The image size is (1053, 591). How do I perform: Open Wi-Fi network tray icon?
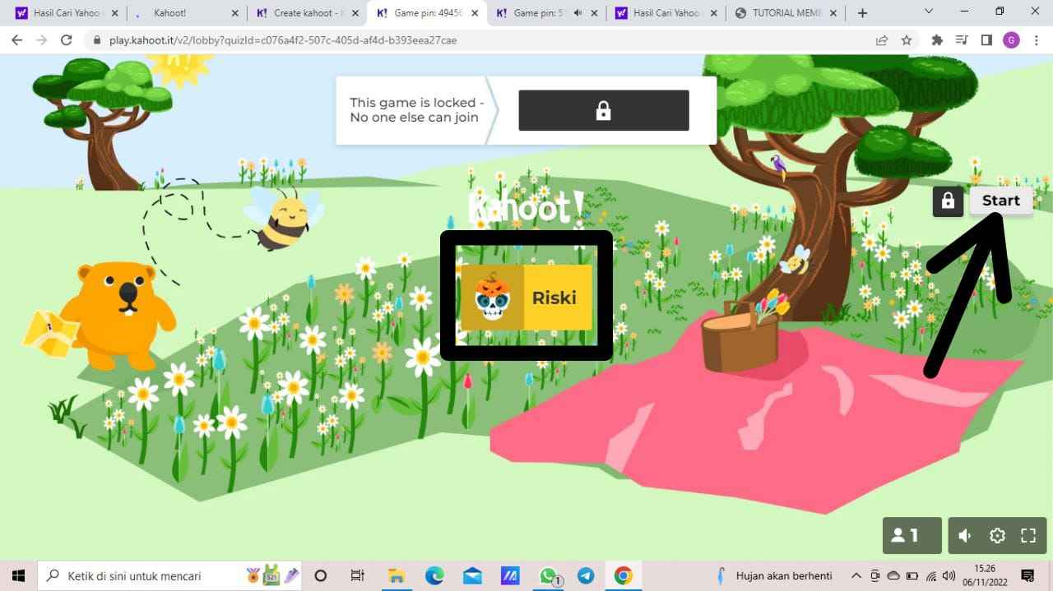[x=930, y=575]
